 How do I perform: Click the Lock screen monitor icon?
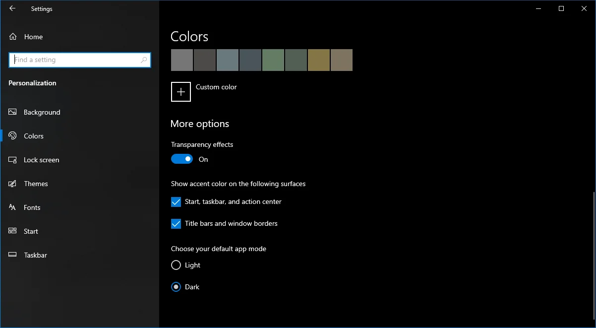click(x=13, y=160)
